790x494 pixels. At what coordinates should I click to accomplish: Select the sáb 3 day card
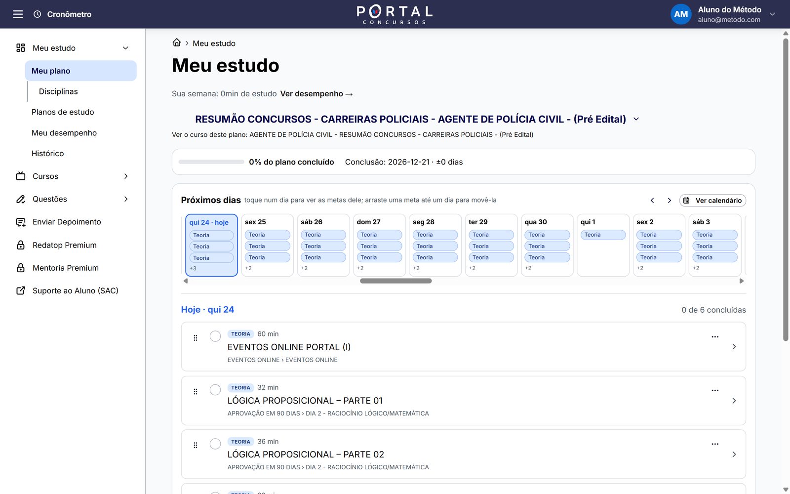point(715,245)
